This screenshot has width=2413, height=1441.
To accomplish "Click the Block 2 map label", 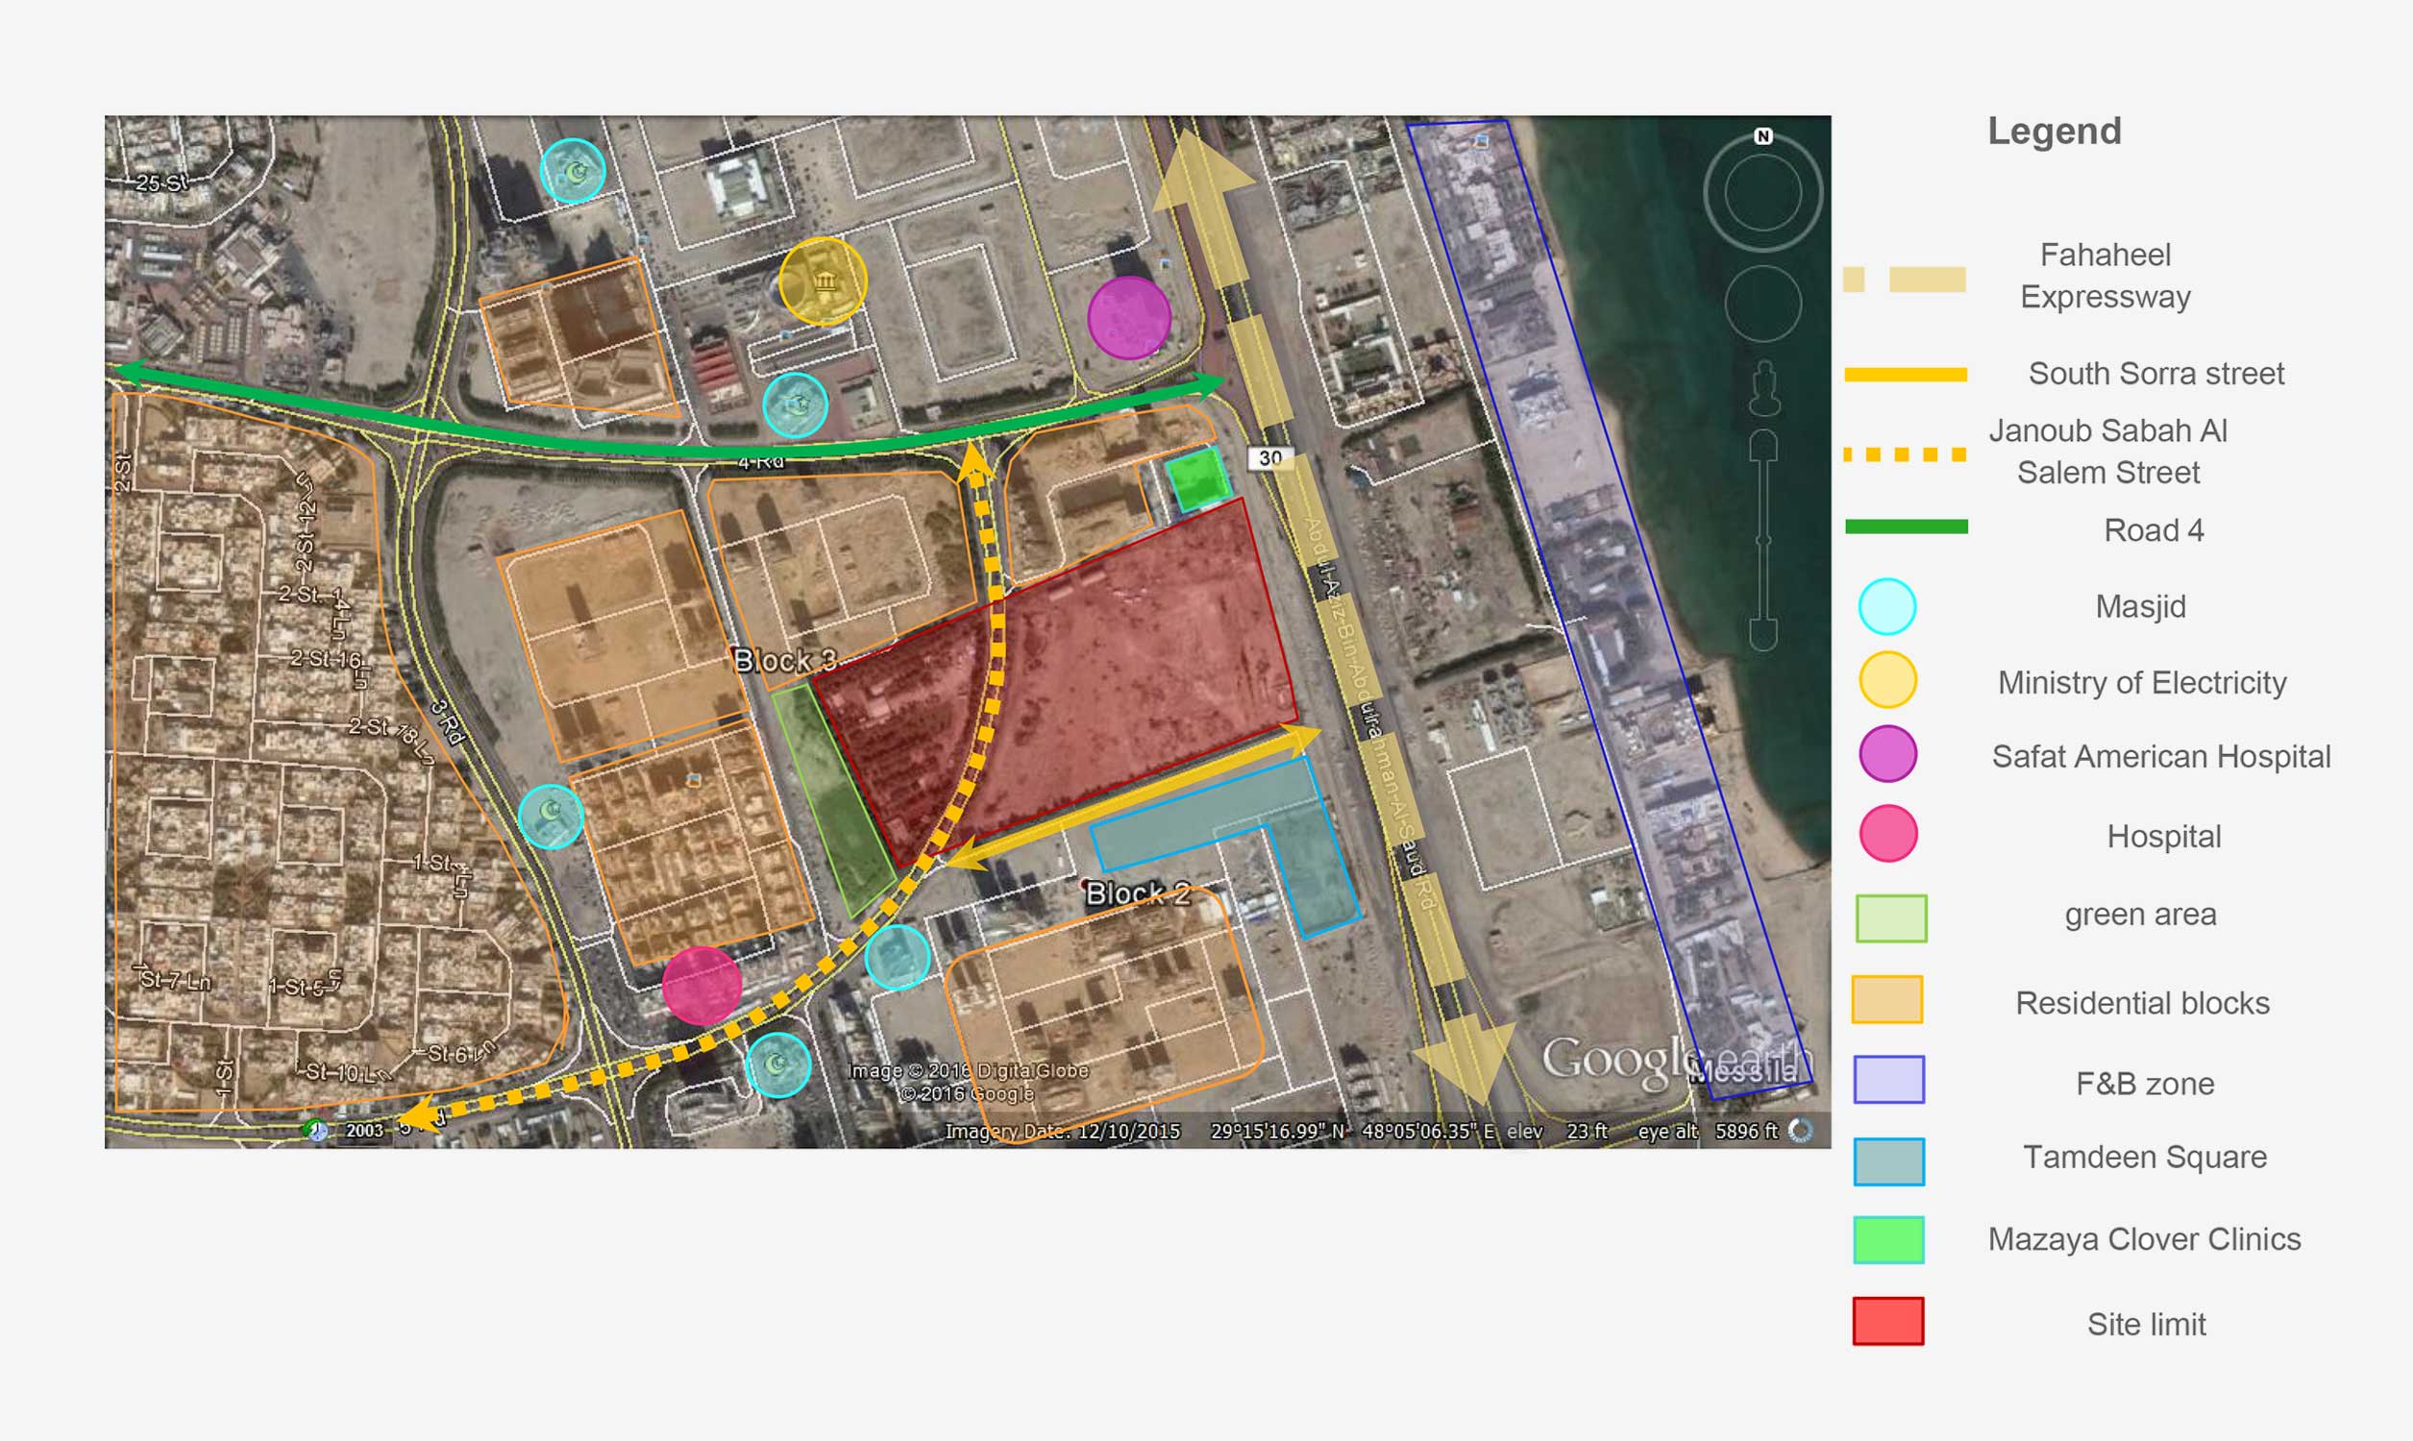I will pyautogui.click(x=1137, y=893).
